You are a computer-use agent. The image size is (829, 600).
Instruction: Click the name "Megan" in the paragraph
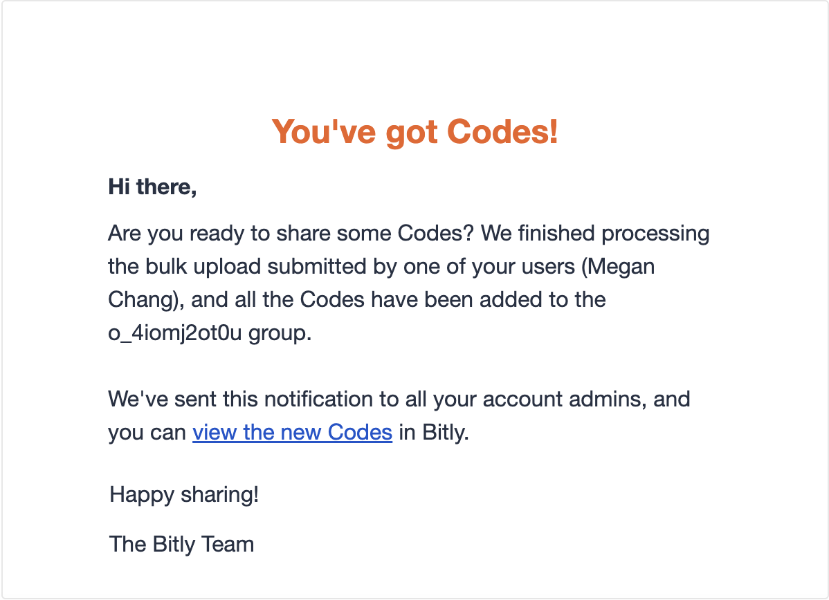click(621, 268)
